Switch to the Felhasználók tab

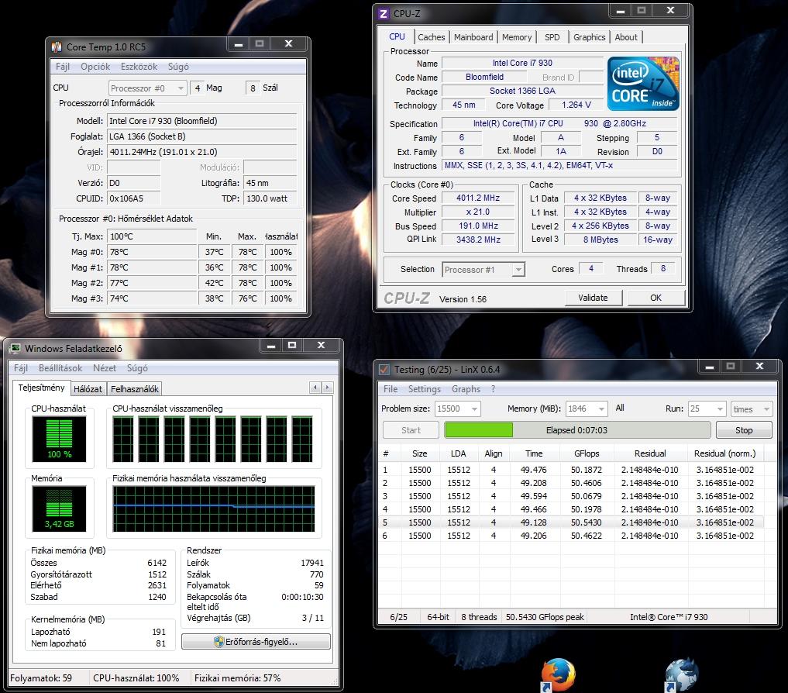[x=134, y=388]
